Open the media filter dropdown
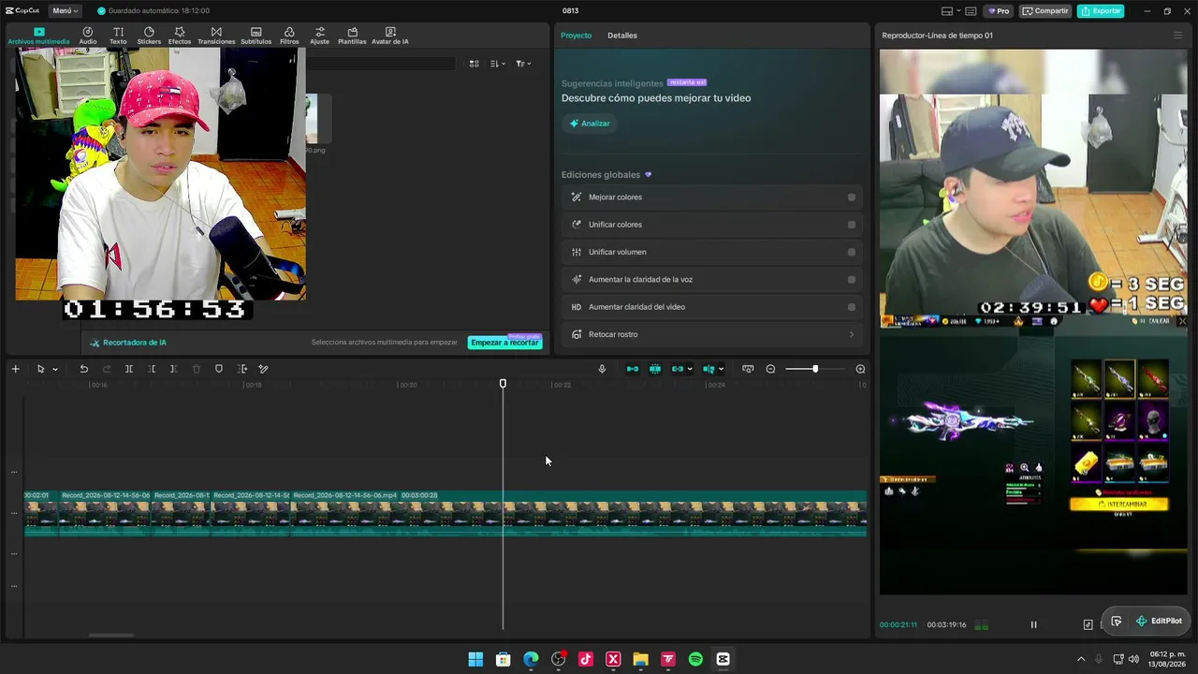 (523, 64)
